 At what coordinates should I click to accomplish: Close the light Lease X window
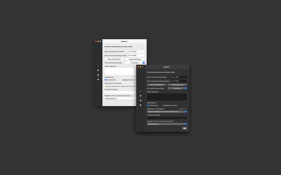pos(96,41)
